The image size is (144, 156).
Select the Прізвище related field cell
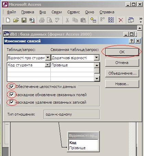[x=72, y=65]
